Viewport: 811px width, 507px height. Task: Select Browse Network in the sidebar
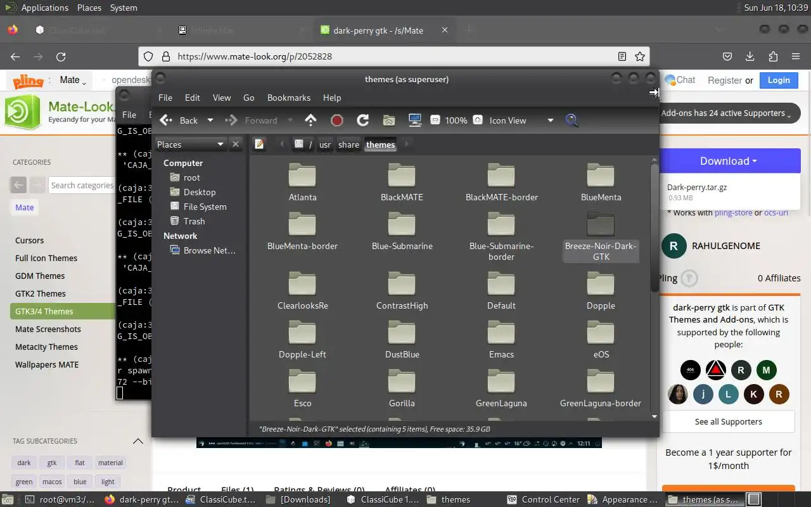pos(209,250)
